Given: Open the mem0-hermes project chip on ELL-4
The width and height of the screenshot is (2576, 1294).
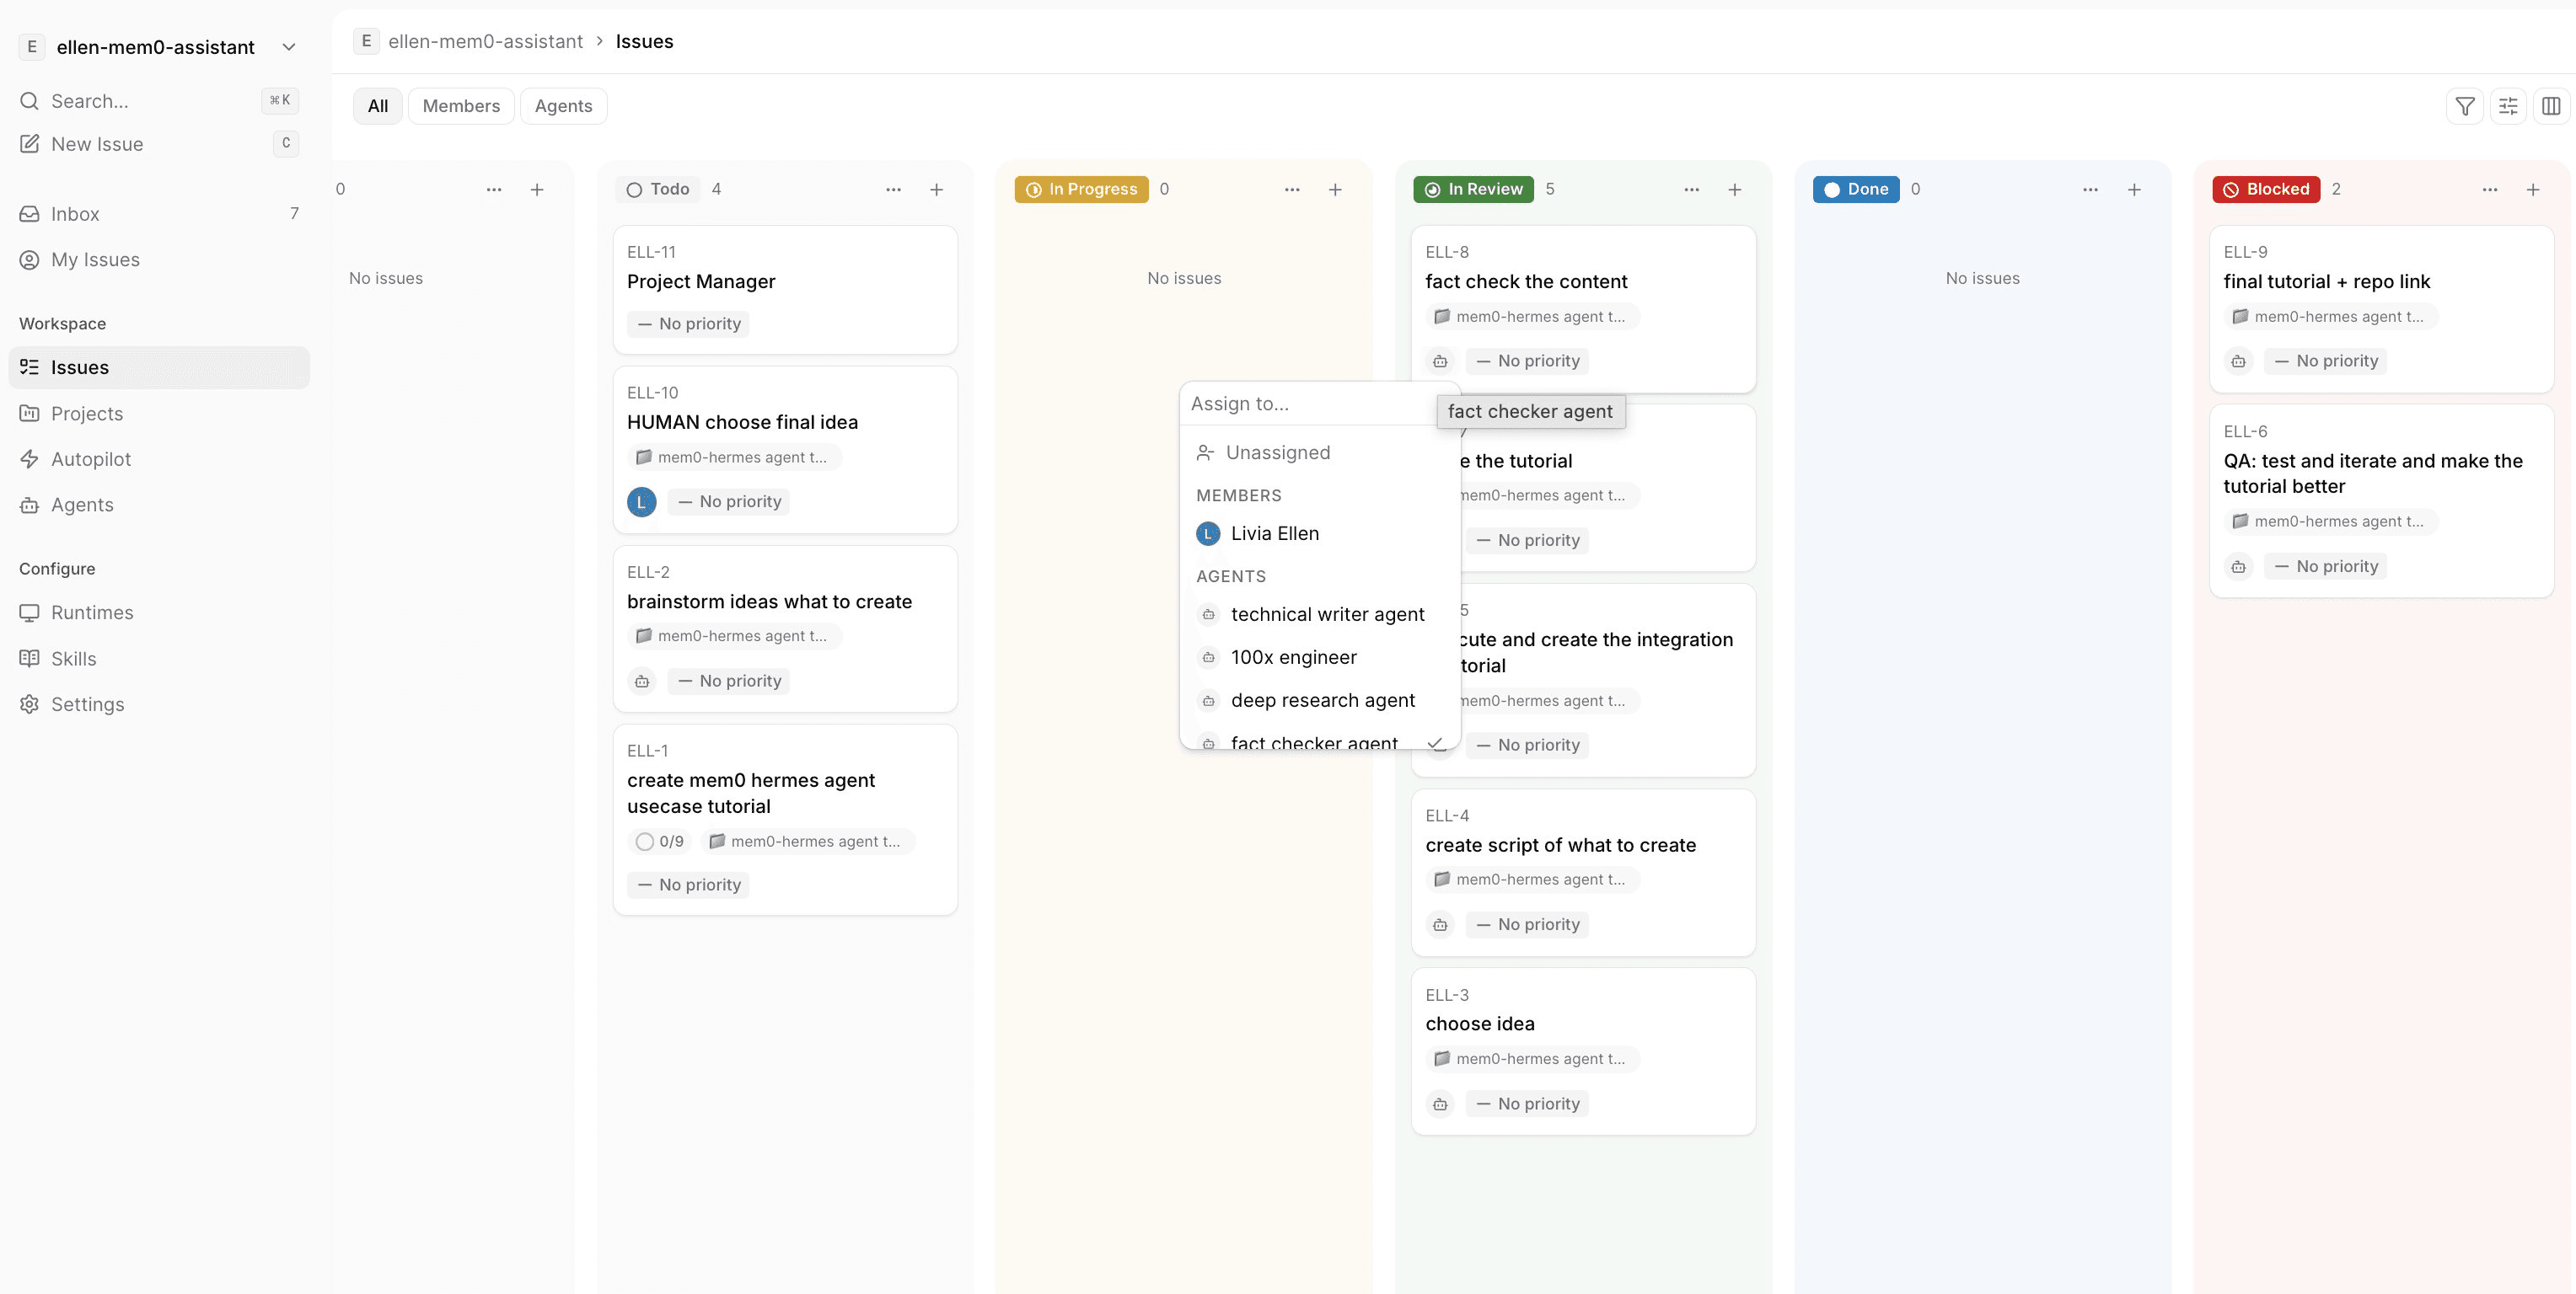Looking at the screenshot, I should pos(1530,880).
